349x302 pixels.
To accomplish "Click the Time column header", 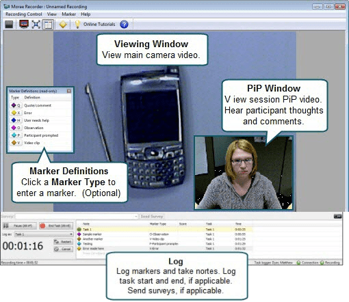I will (238, 224).
